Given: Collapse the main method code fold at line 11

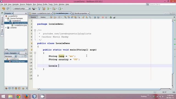Looking at the screenshot, I should pyautogui.click(x=35, y=53).
